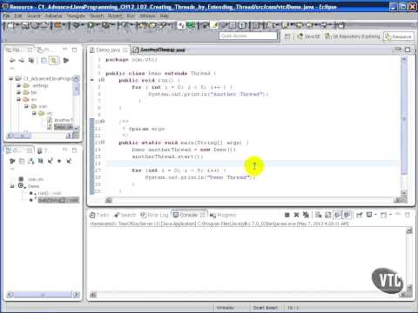418x313 pixels.
Task: Collapse the com folder
Action: 26,106
